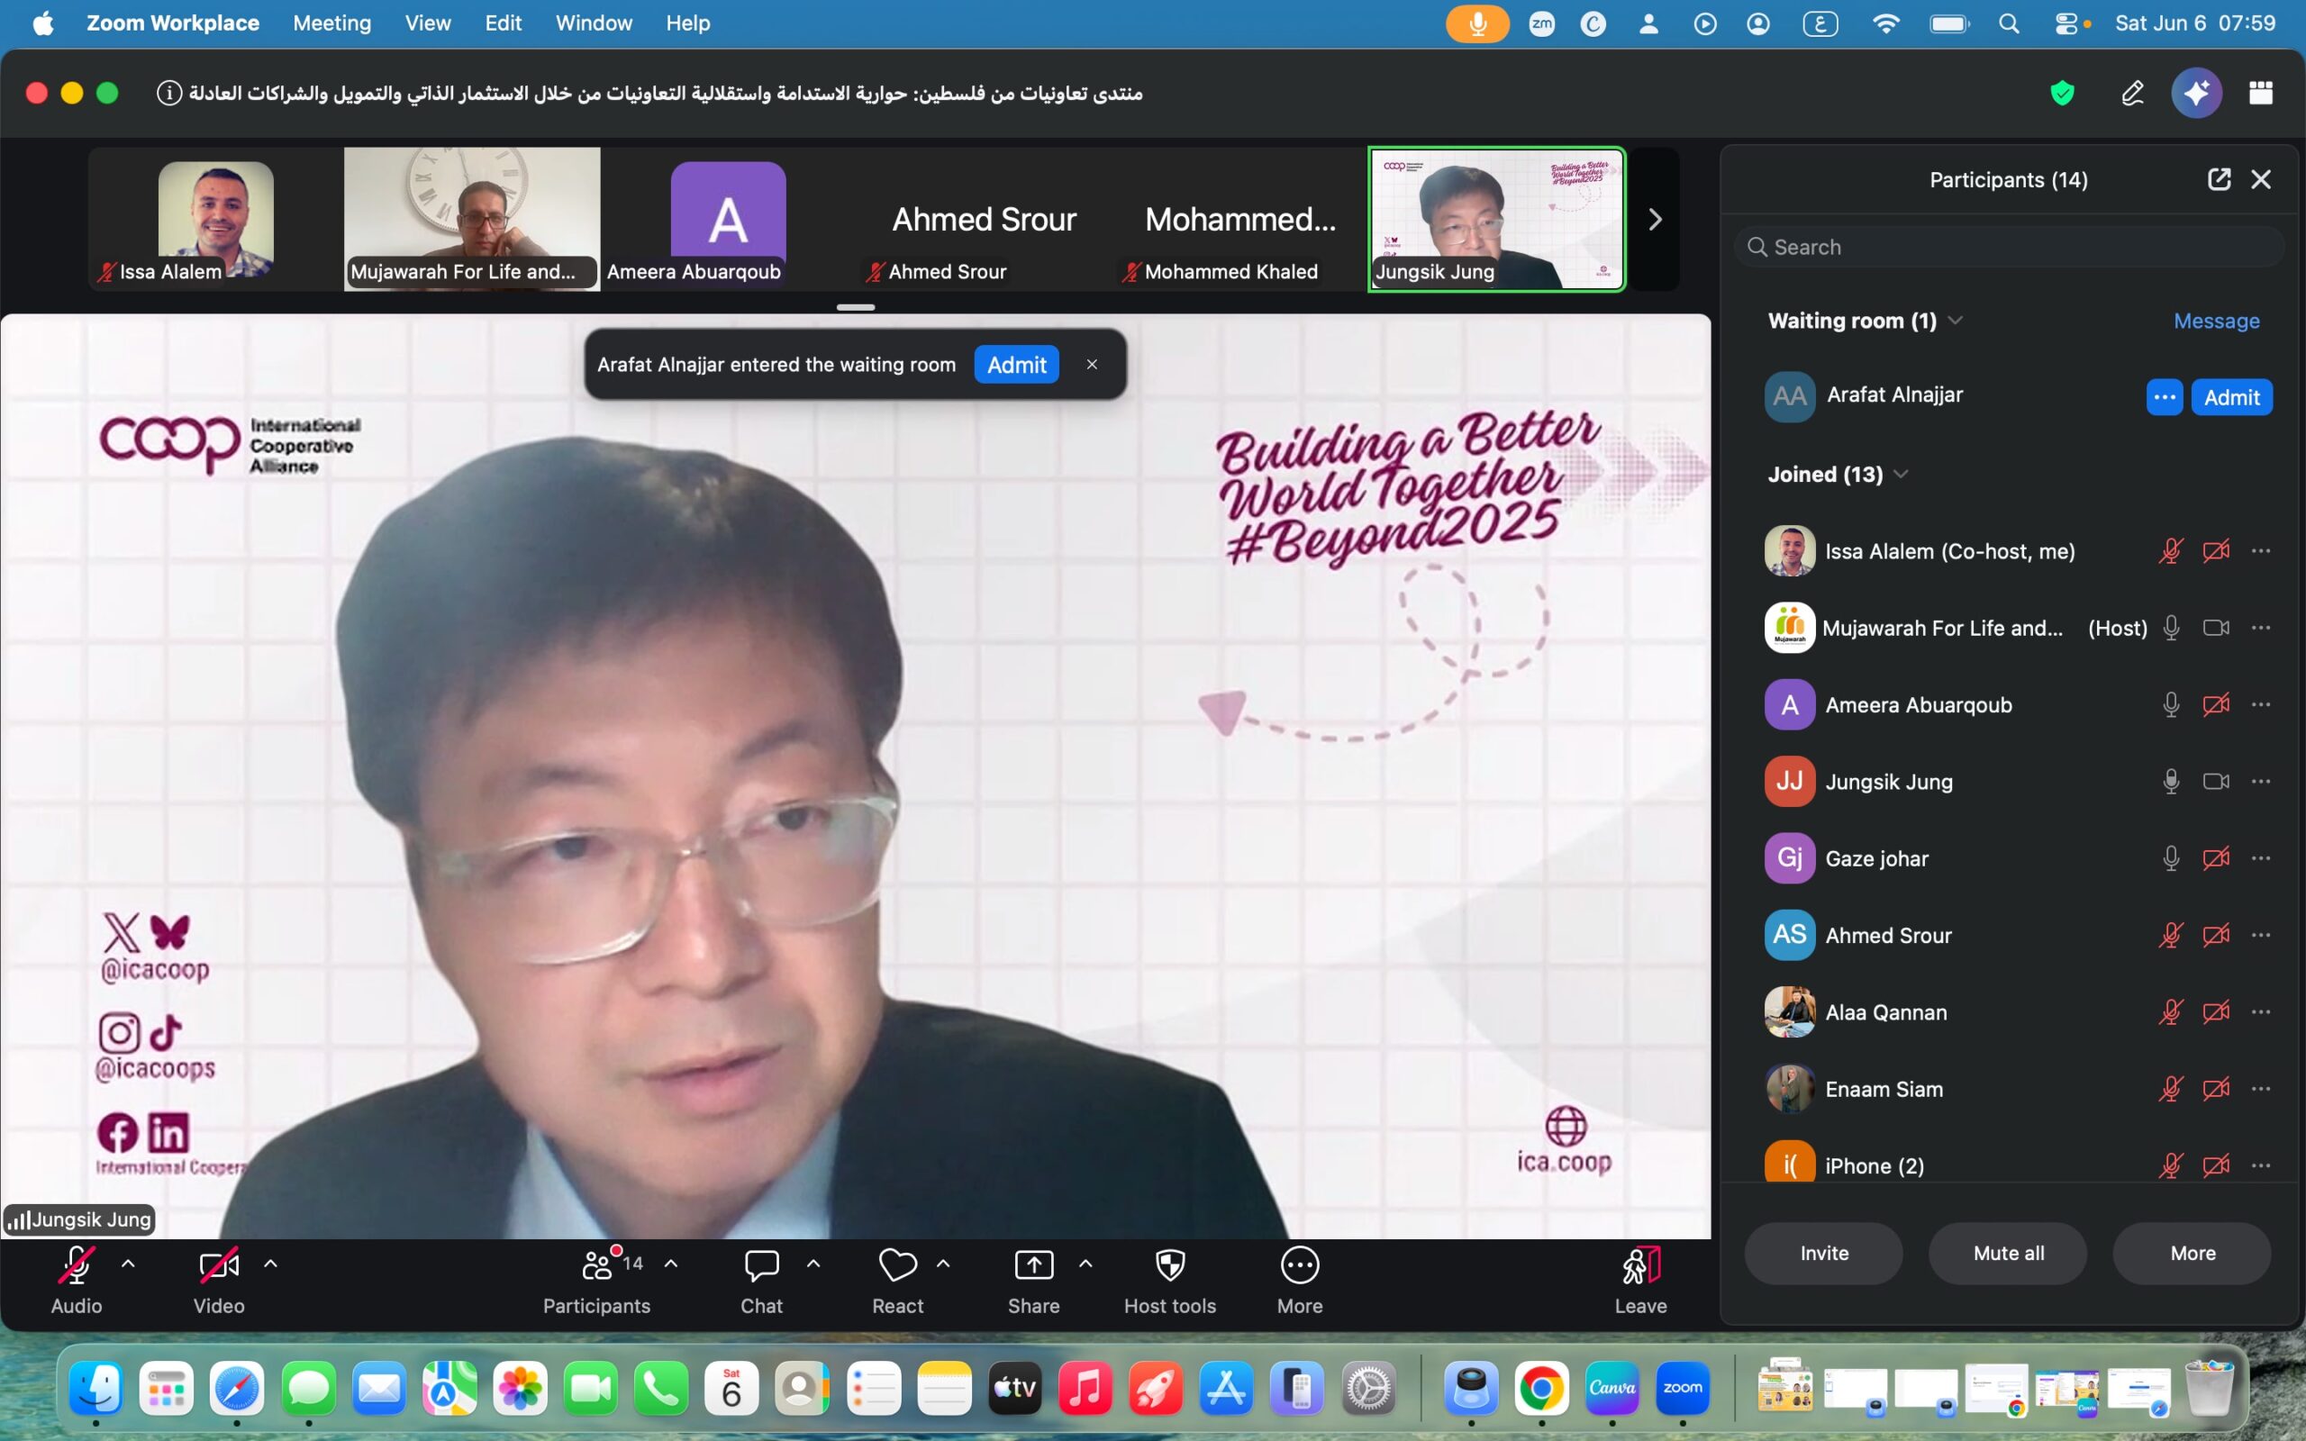Leave the meeting
Image resolution: width=2306 pixels, height=1441 pixels.
(x=1641, y=1281)
